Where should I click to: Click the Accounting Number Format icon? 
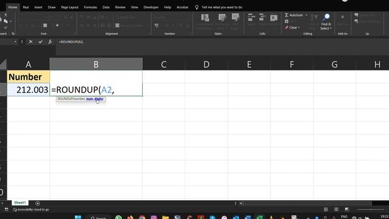156,26
